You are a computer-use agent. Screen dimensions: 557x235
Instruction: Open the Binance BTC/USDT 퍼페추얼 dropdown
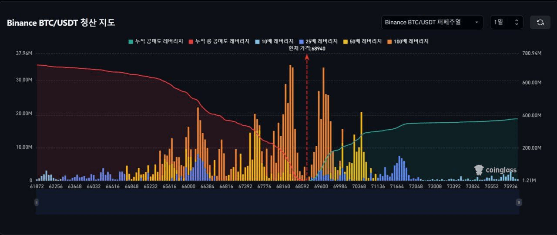click(x=432, y=22)
